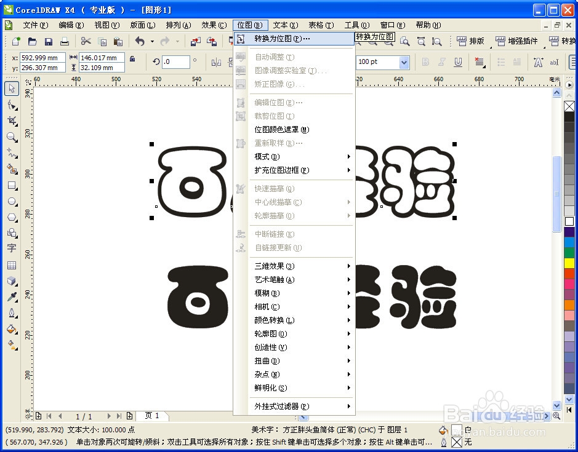Click the Copy icon
578x452 pixels.
tap(102, 41)
